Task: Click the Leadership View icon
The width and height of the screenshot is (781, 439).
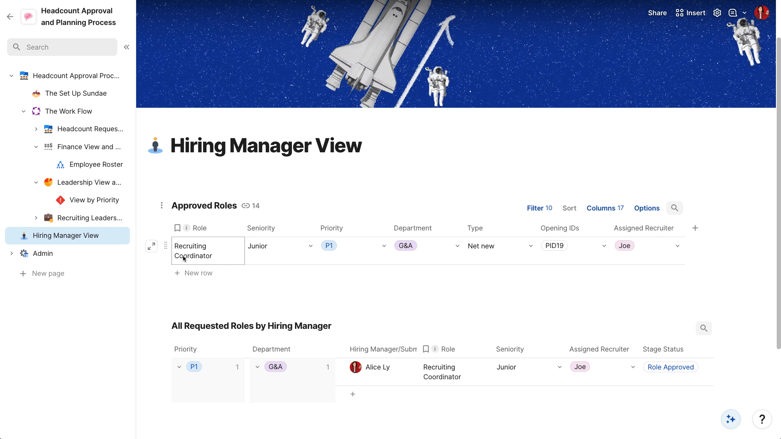Action: pyautogui.click(x=48, y=182)
